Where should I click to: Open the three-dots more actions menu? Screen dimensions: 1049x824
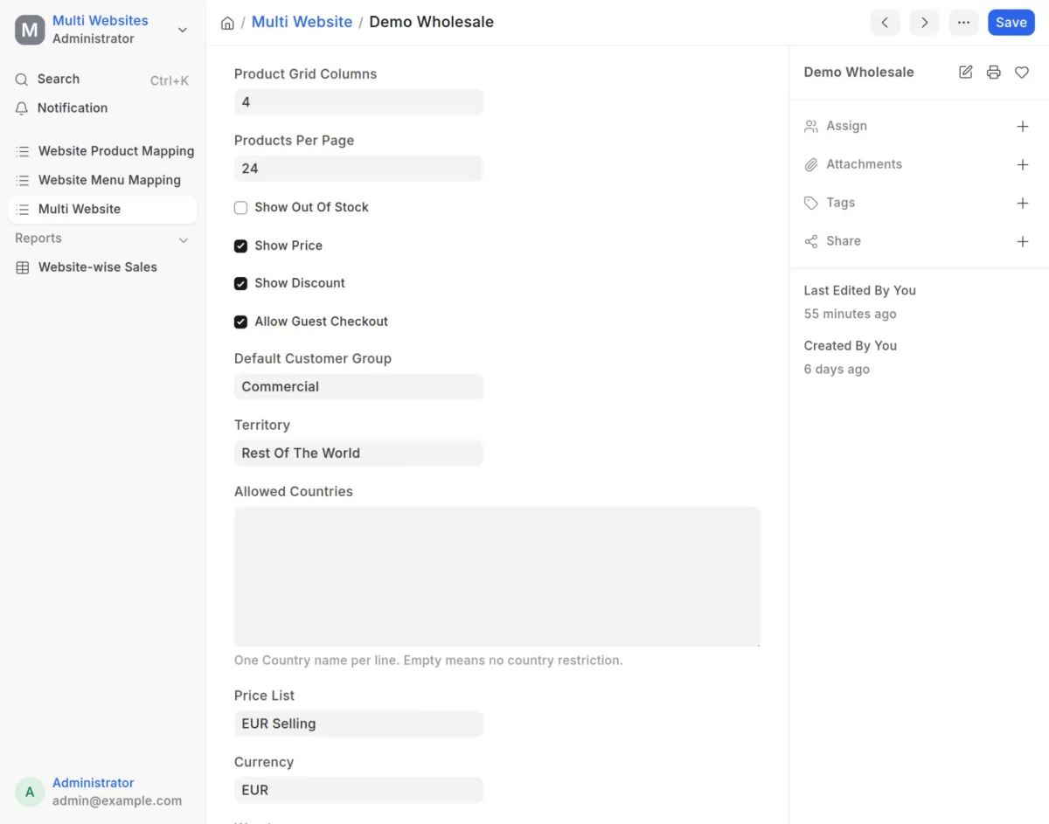[x=963, y=23]
